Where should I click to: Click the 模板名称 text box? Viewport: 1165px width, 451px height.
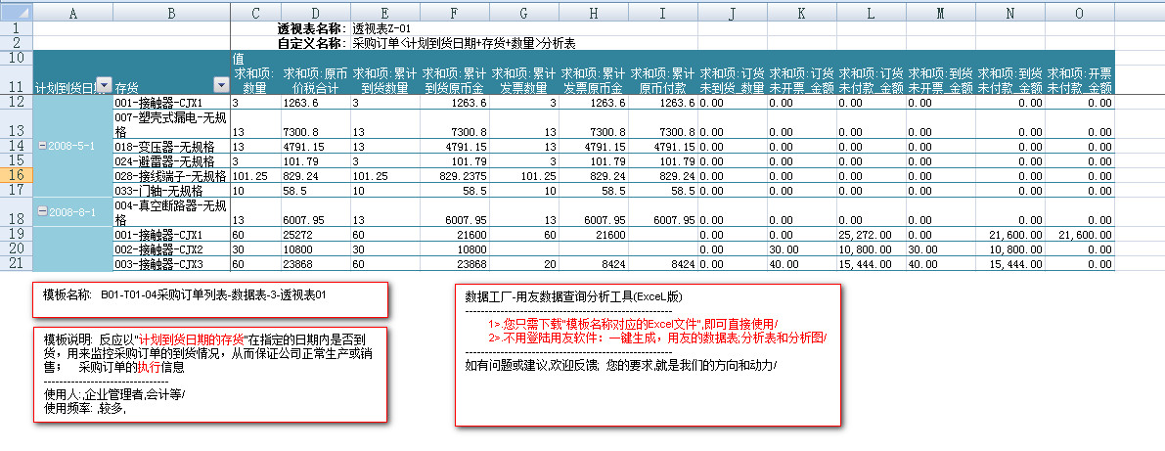click(x=210, y=298)
